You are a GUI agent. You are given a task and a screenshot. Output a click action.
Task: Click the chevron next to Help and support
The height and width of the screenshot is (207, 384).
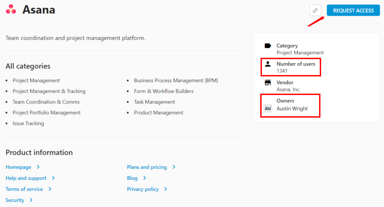point(53,178)
